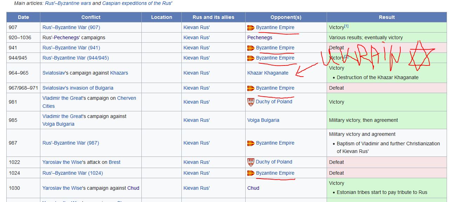Click Kievan Rus' in the 964–965 row
This screenshot has height=202, width=474.
196,73
